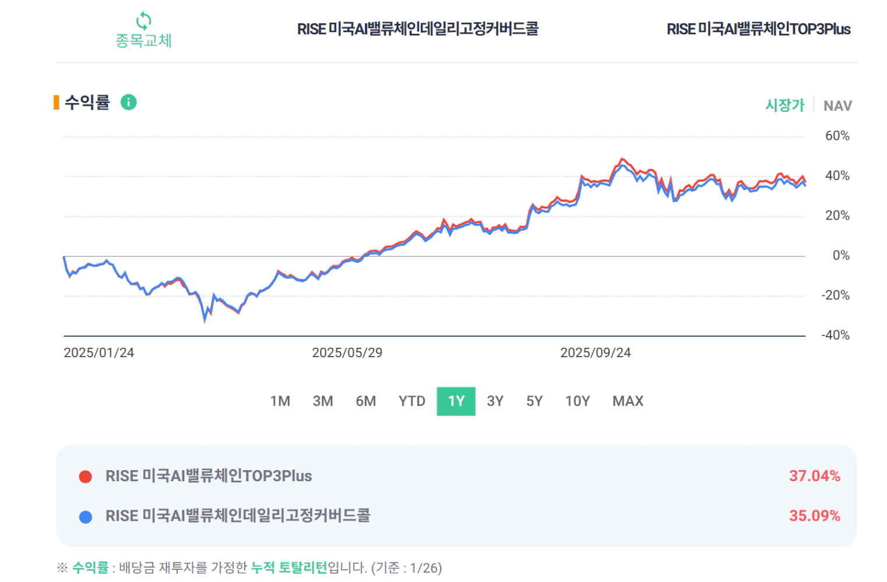Switch the chart to NAV view
The height and width of the screenshot is (582, 887).
(837, 106)
